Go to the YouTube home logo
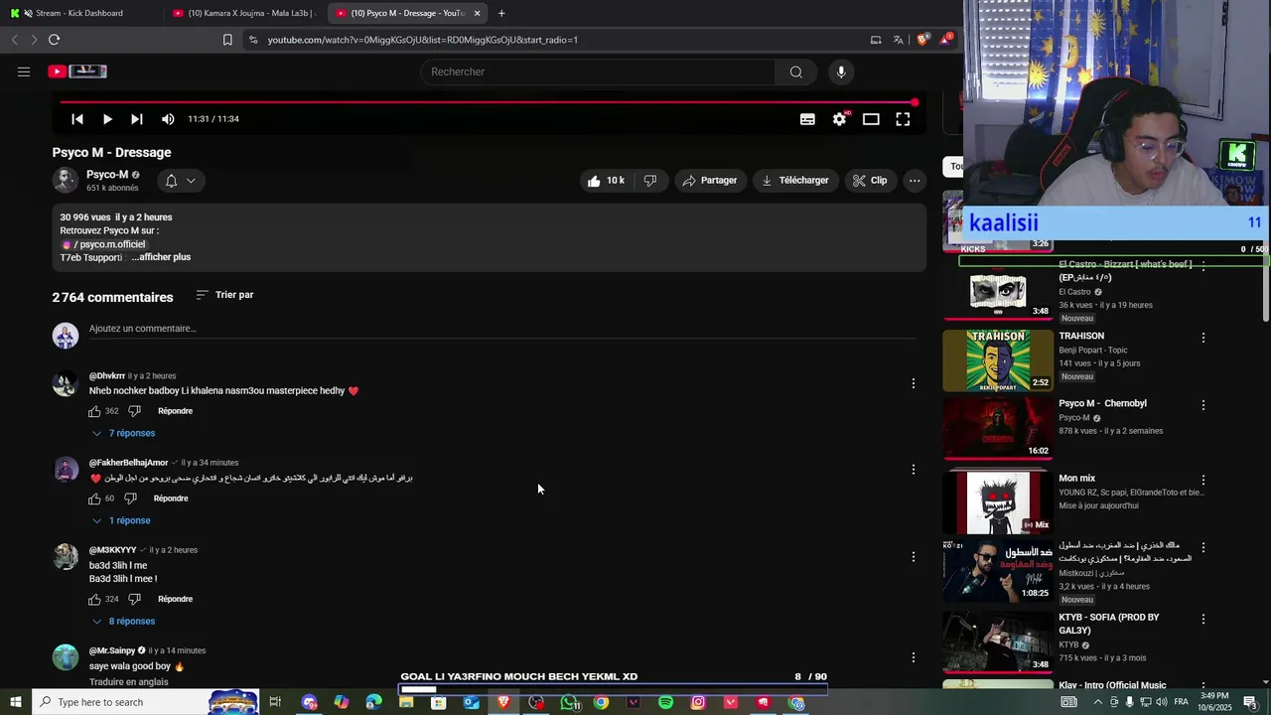 pos(77,71)
